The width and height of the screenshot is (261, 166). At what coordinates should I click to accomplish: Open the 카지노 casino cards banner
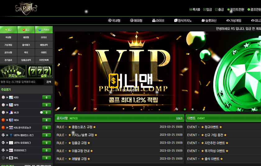pos(13,71)
